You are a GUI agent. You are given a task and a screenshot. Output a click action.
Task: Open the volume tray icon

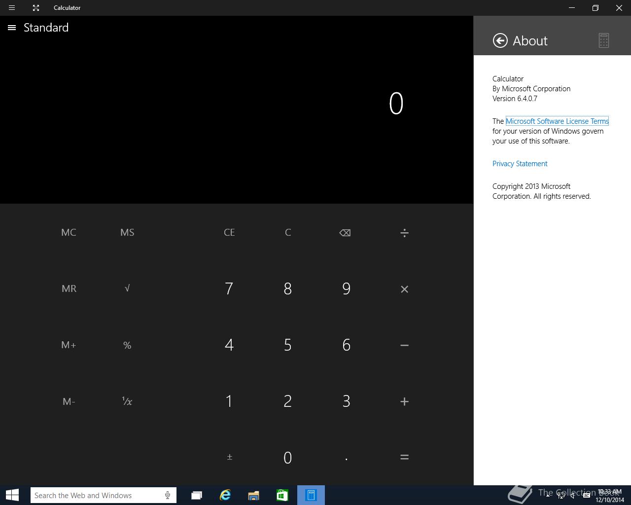click(573, 496)
